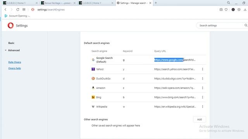248x139 pixels.
Task: Open more actions menu for Yahoo!
Action: [202, 69]
